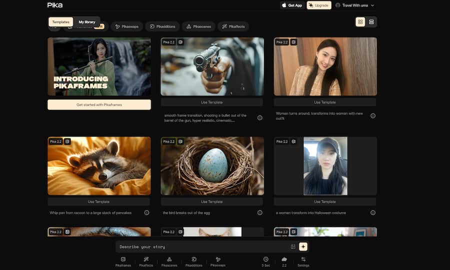Filter templates by Pikaffects
The image size is (450, 270).
click(233, 26)
